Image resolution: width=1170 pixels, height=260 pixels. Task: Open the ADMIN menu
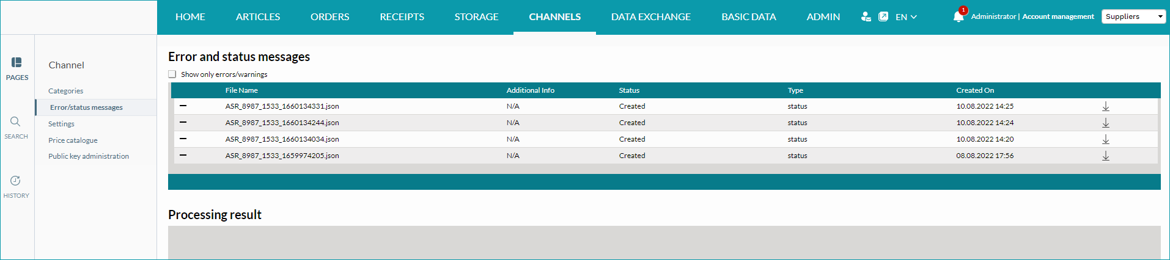823,17
